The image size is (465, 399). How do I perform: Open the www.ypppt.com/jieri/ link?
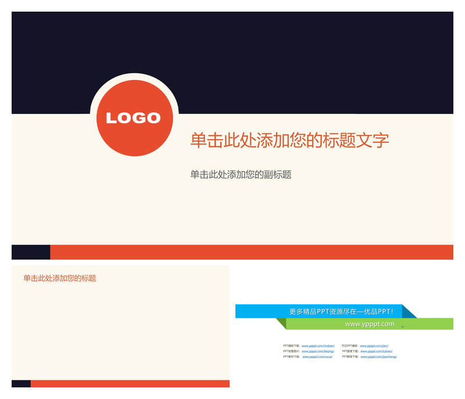(374, 346)
